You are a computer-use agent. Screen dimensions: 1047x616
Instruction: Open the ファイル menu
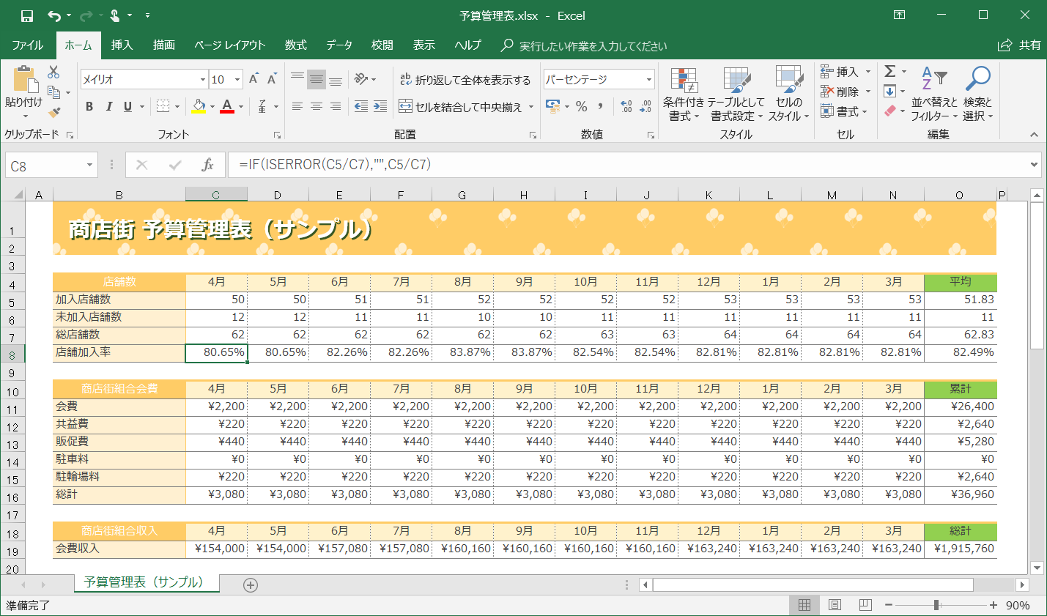click(27, 45)
